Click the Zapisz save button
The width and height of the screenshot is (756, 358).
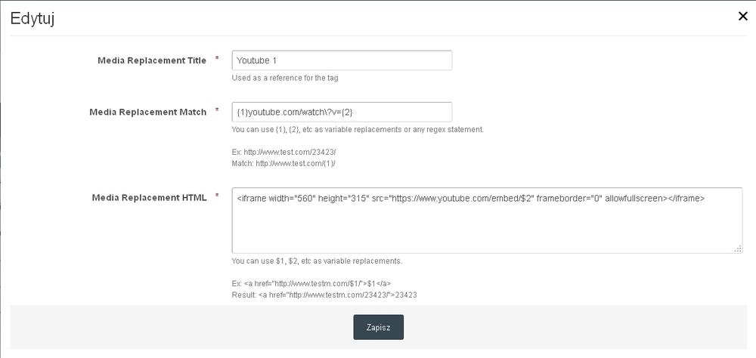click(x=378, y=327)
